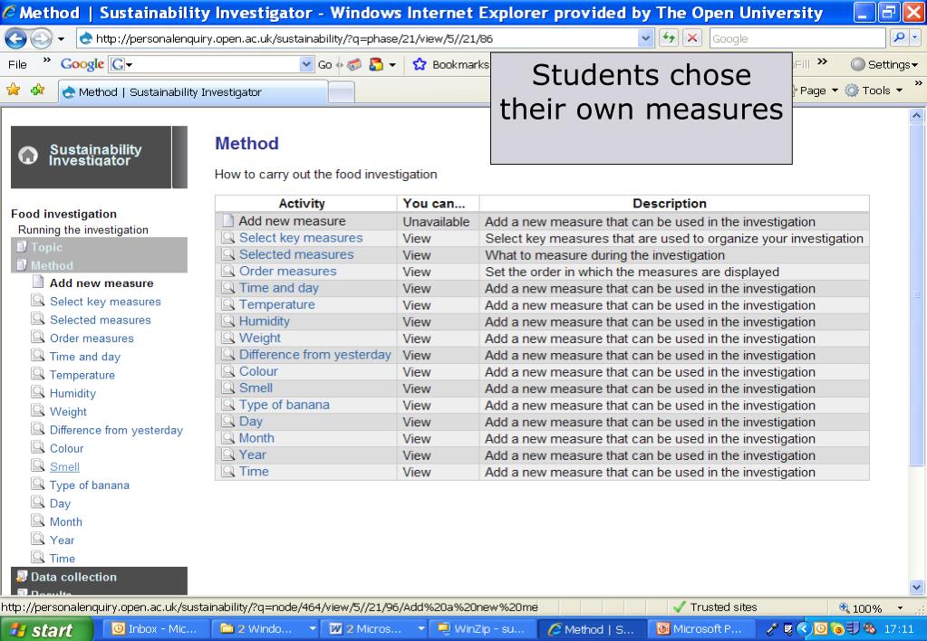The image size is (927, 641).
Task: Click the zoom magnifier icon in status bar
Action: [845, 608]
